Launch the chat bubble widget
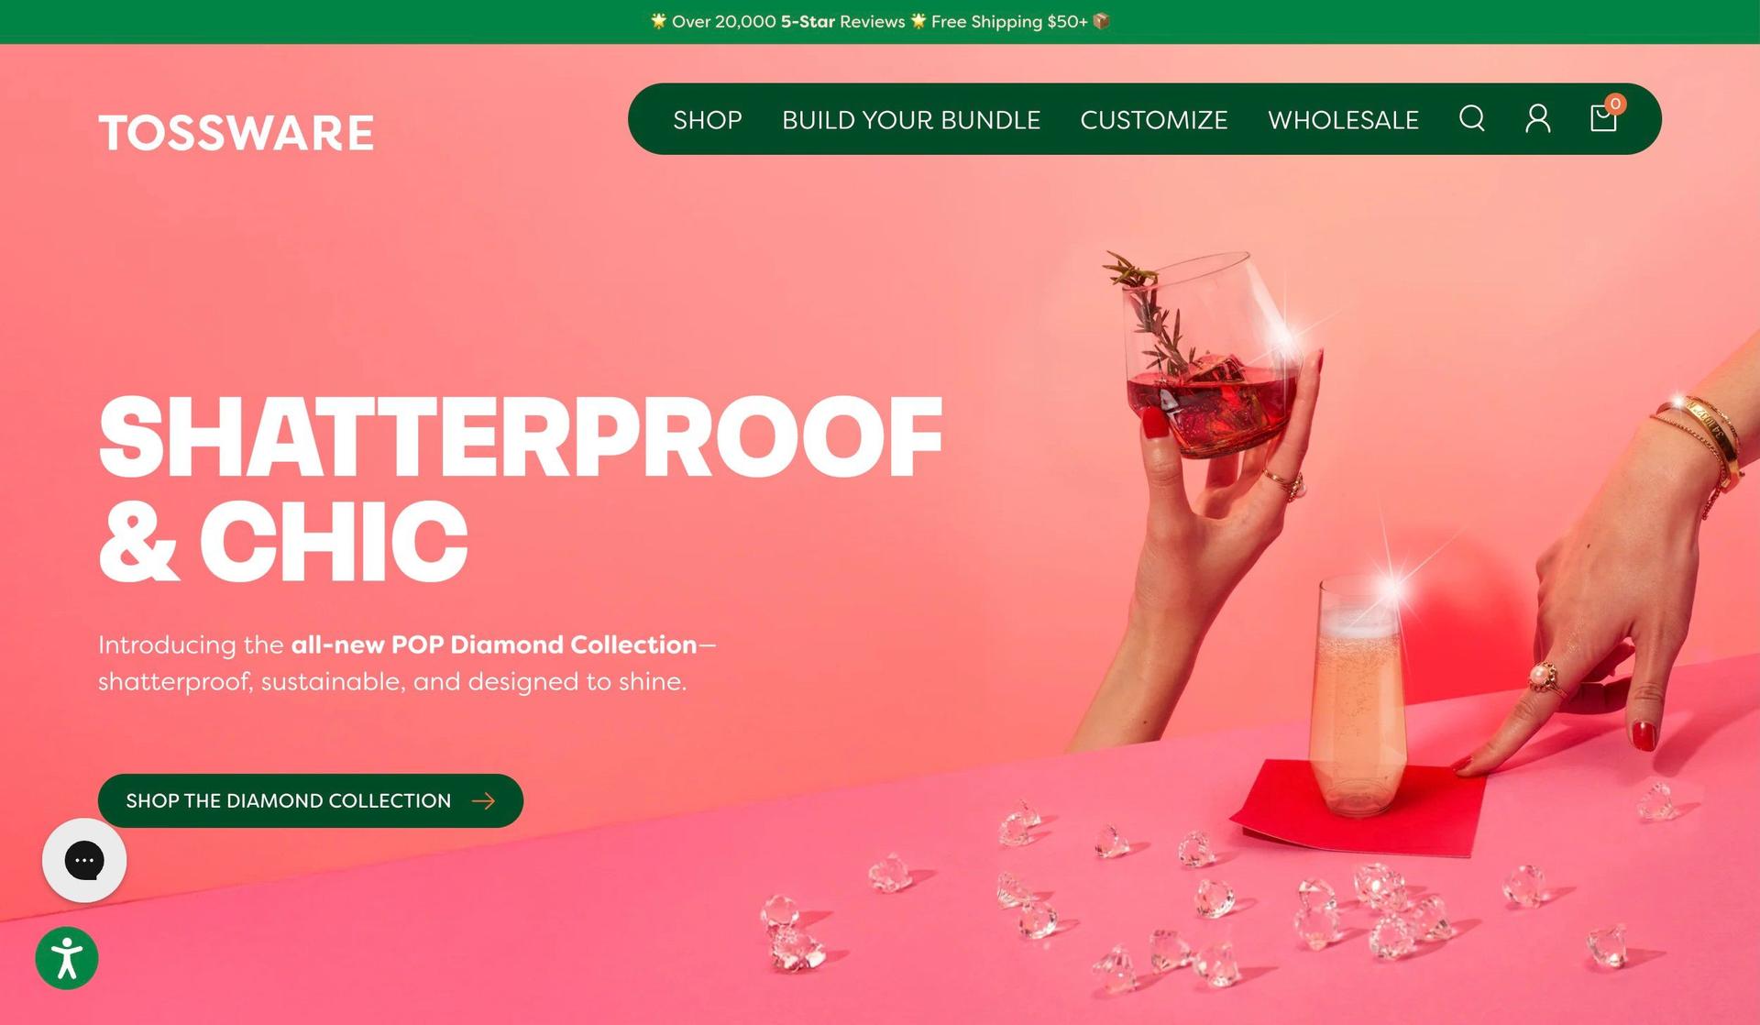Screen dimensions: 1760x1025 coord(84,860)
